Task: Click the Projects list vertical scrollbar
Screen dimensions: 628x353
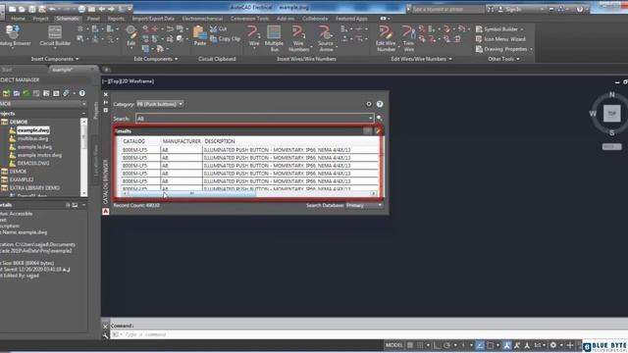Action: point(83,157)
